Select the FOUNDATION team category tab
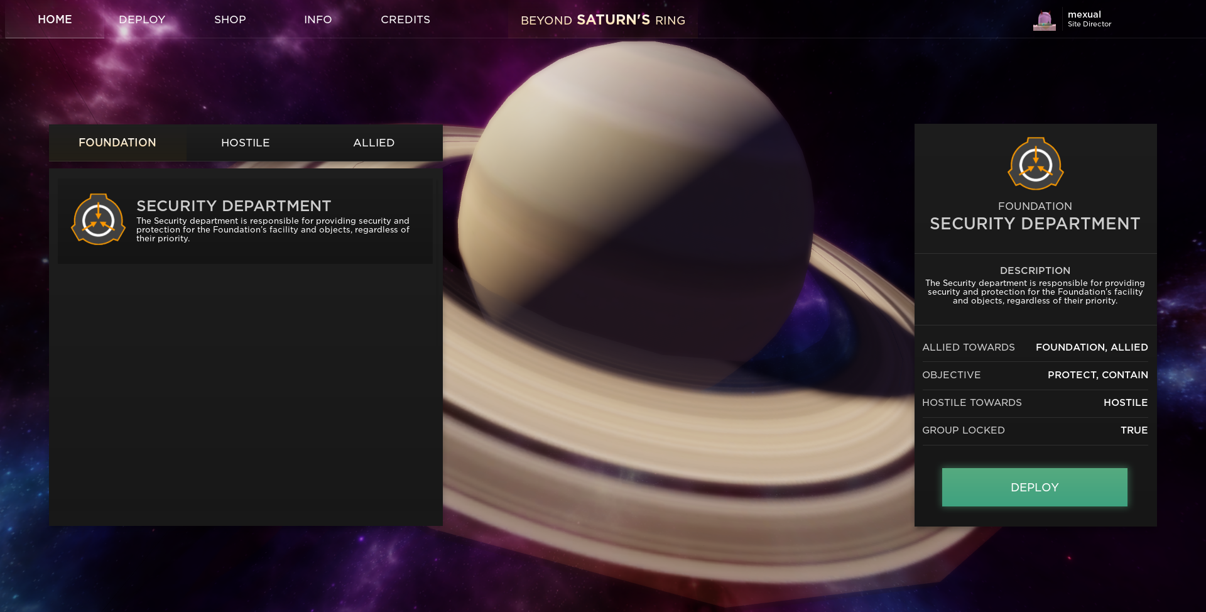The height and width of the screenshot is (612, 1206). [117, 143]
